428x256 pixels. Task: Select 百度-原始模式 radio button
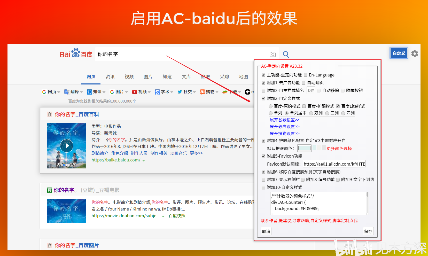tap(270, 106)
